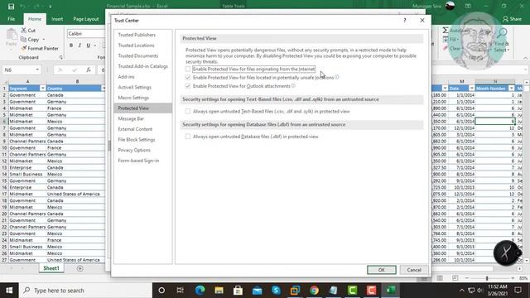Open the Country column filter dropdown
This screenshot has width=530, height=298.
tap(104, 89)
